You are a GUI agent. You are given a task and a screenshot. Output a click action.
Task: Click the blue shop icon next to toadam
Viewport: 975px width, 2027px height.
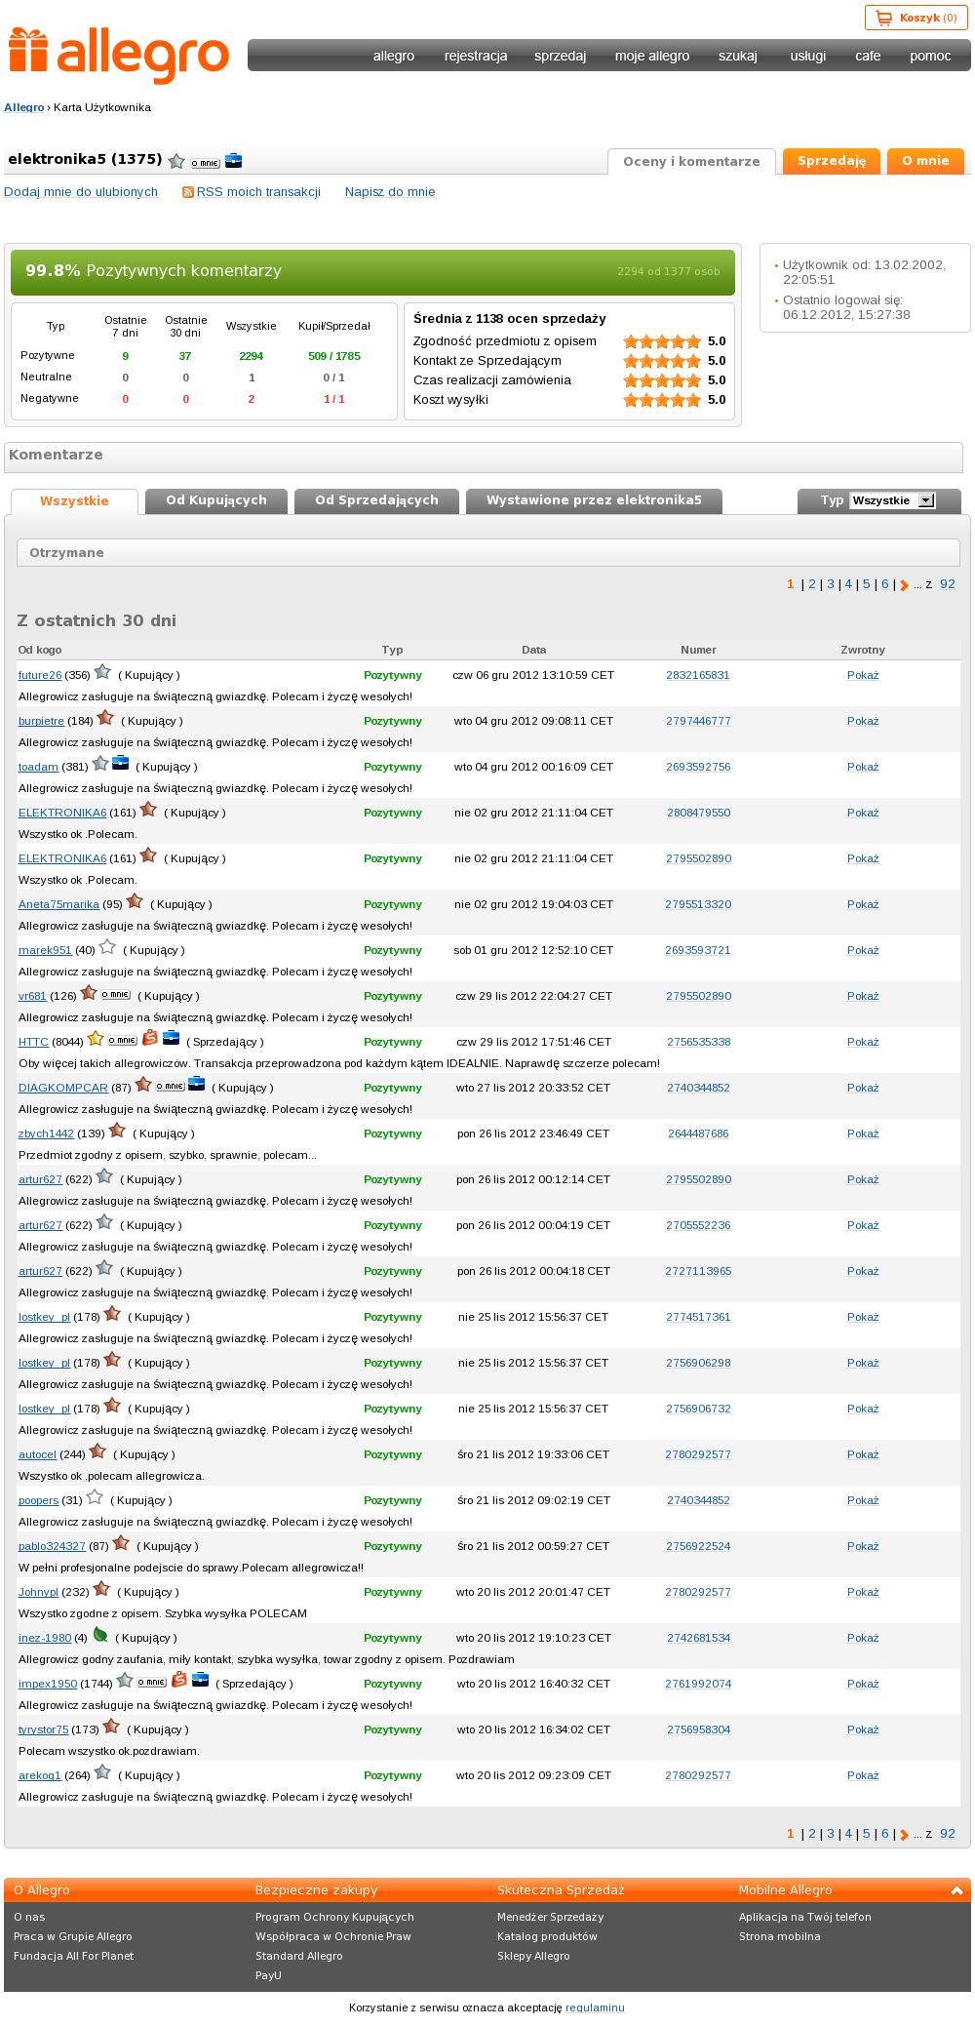121,763
